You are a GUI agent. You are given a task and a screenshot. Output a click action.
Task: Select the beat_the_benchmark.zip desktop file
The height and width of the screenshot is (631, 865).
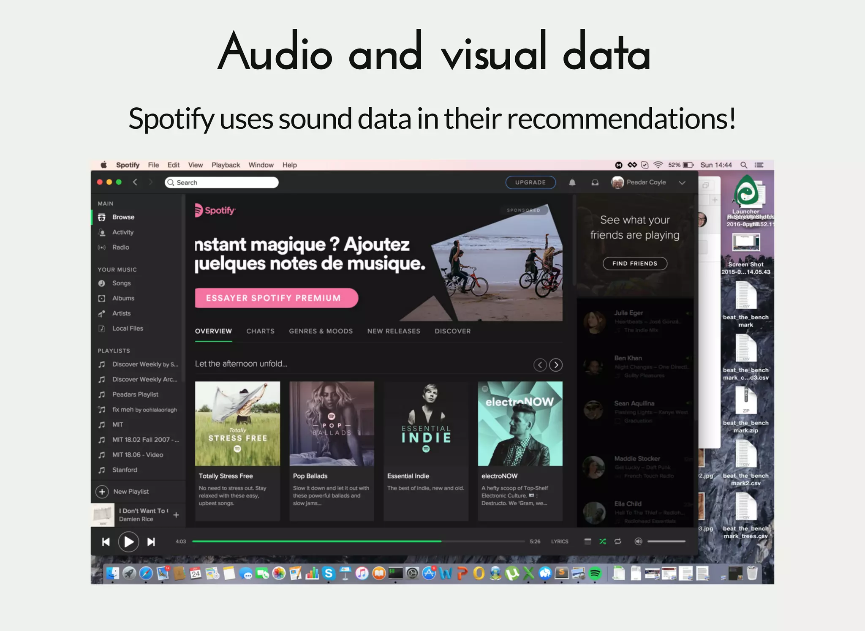tap(745, 411)
